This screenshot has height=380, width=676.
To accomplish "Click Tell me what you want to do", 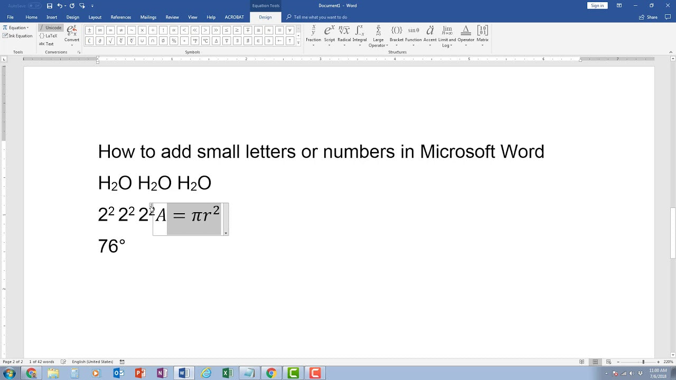I will coord(320,17).
